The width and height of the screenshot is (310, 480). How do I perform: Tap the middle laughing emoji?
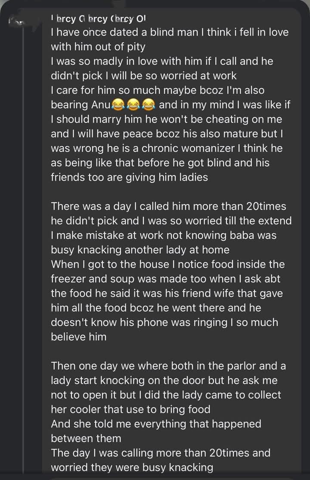pos(133,105)
